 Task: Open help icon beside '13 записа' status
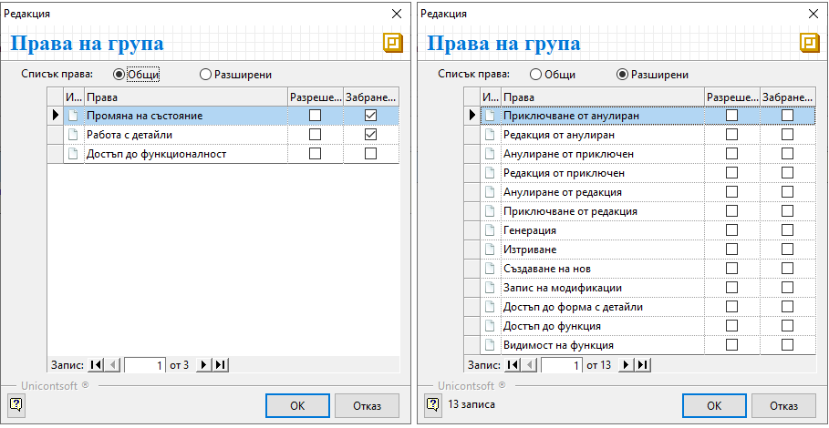pos(432,403)
